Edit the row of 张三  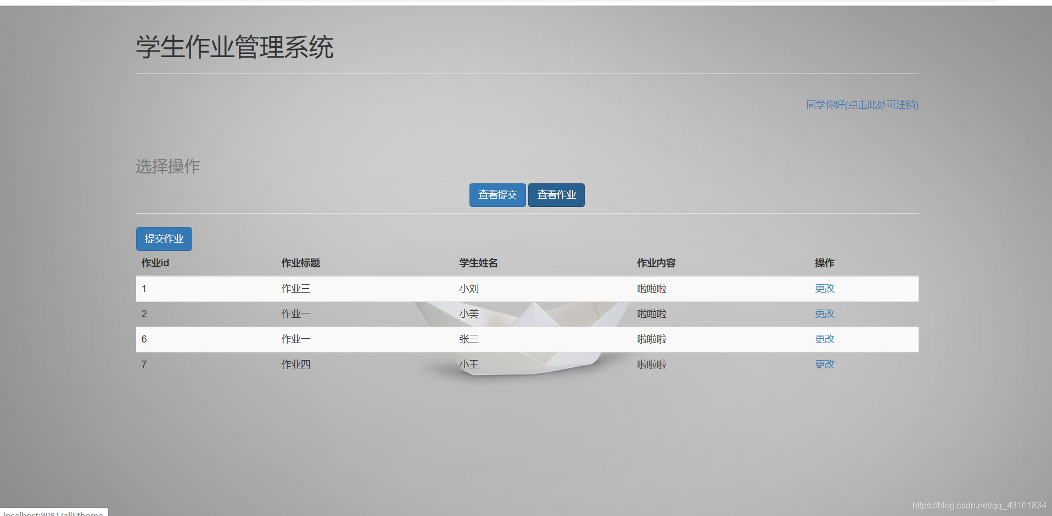click(825, 339)
